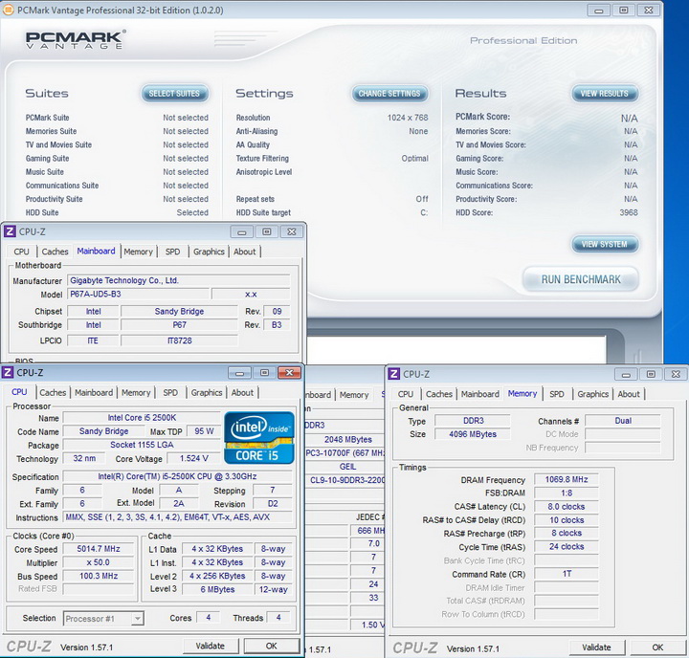Close the CPU-Z Mainboard window
The image size is (689, 658).
291,231
